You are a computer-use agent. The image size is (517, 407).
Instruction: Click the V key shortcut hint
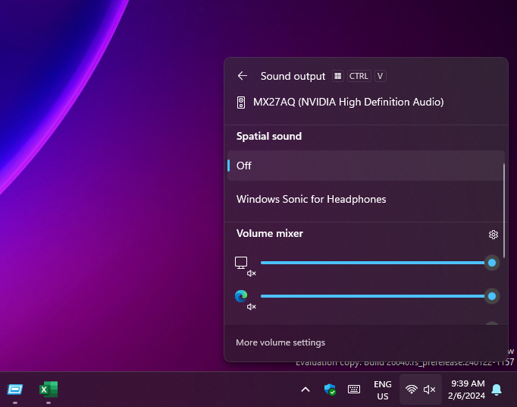tap(380, 76)
